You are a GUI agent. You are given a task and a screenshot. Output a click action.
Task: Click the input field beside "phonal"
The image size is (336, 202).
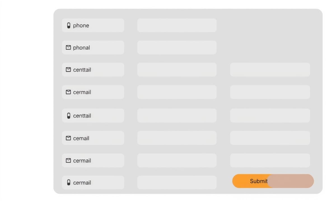point(177,47)
